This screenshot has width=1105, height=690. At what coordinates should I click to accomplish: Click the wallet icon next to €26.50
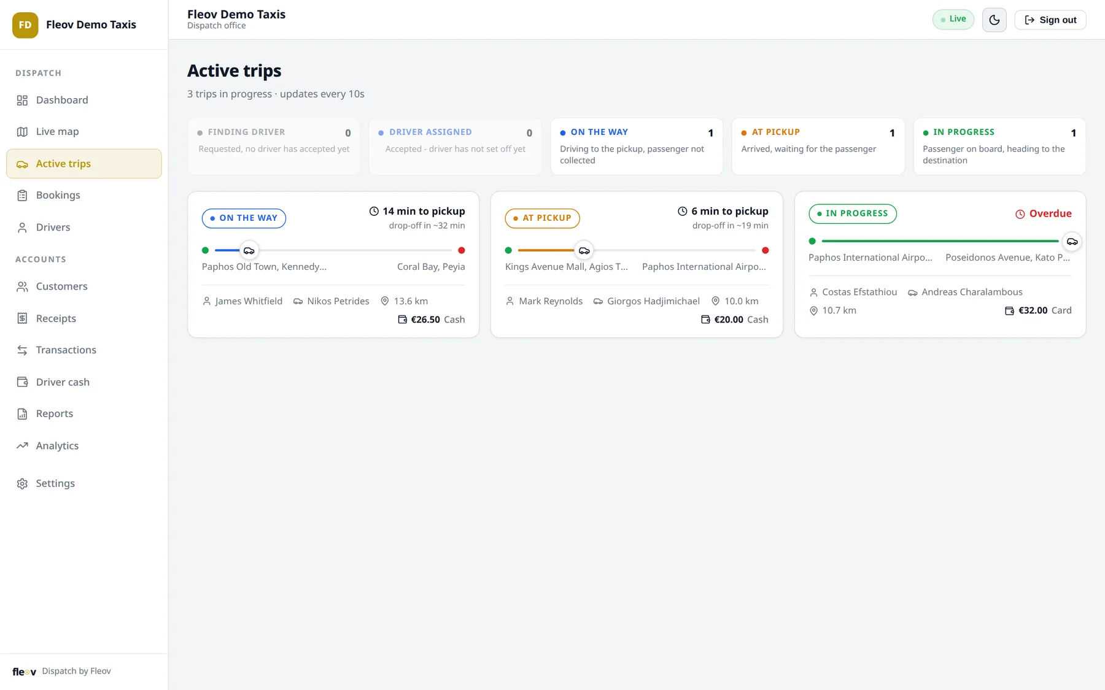click(403, 320)
